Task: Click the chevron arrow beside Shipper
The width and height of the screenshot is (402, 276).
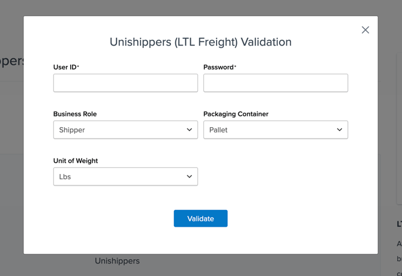Action: coord(190,130)
